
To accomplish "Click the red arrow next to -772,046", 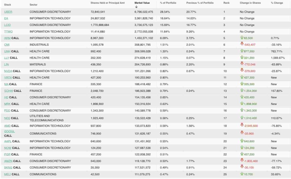I will (x=242, y=63).
